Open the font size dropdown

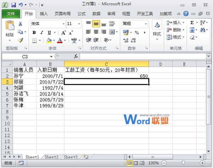click(x=79, y=24)
